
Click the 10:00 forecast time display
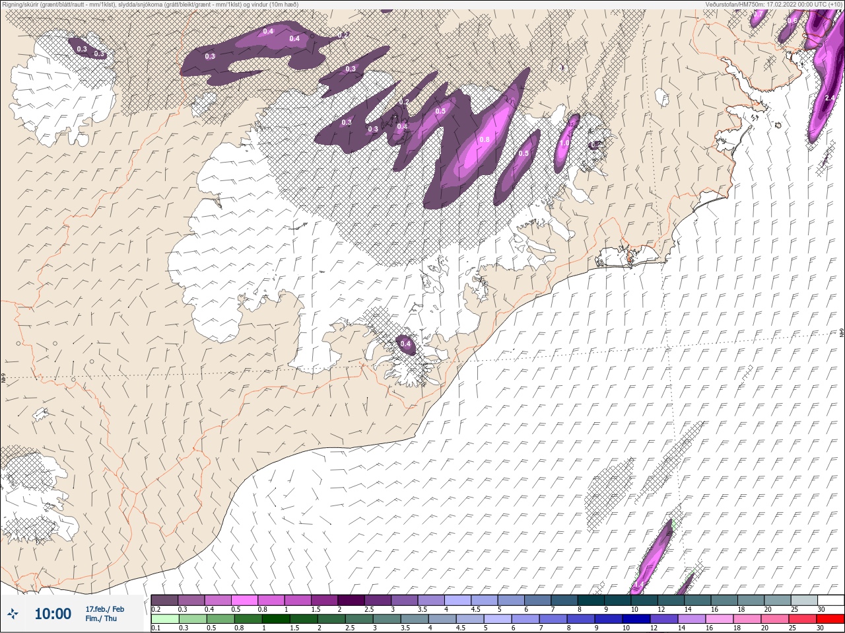pos(53,614)
